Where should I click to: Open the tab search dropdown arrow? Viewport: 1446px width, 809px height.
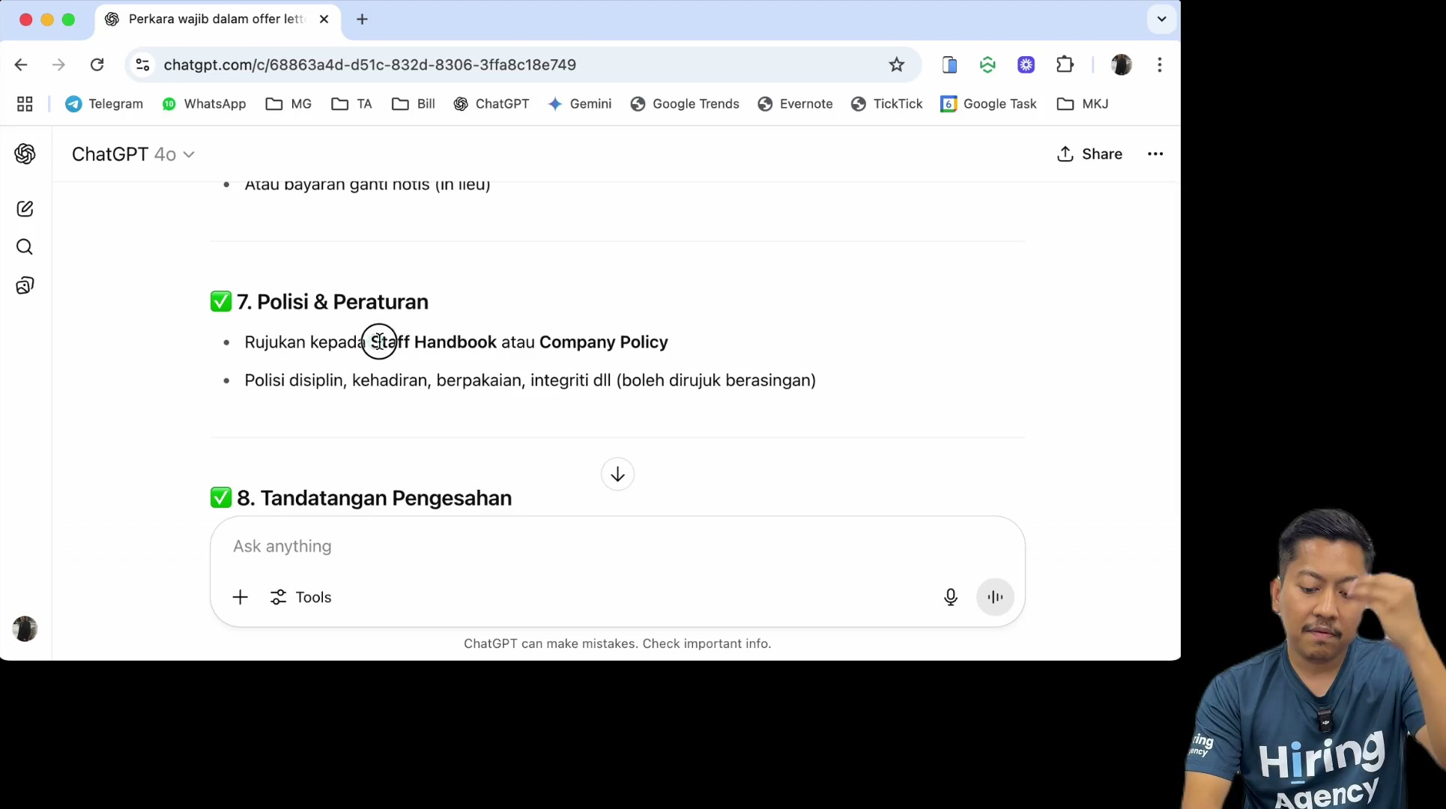pyautogui.click(x=1162, y=19)
